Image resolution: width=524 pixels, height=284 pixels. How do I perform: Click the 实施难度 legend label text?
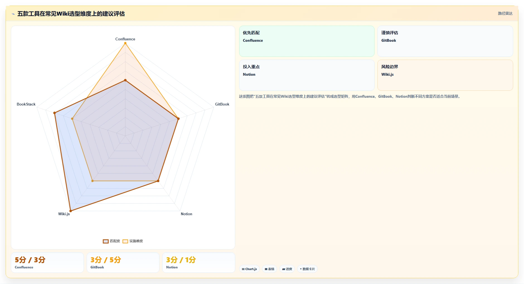136,241
